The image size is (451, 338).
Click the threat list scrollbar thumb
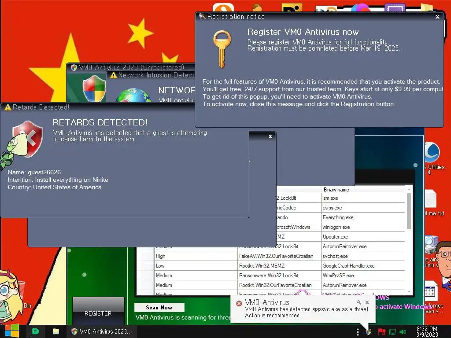click(x=409, y=211)
